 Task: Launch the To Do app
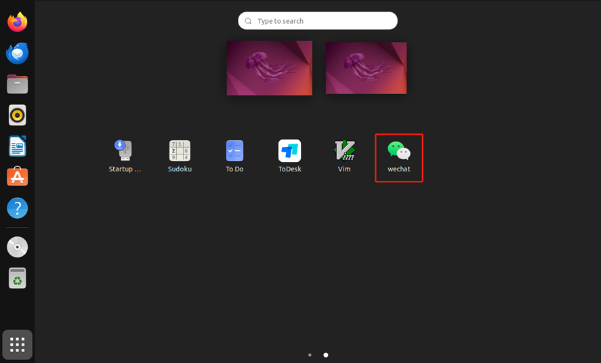234,156
